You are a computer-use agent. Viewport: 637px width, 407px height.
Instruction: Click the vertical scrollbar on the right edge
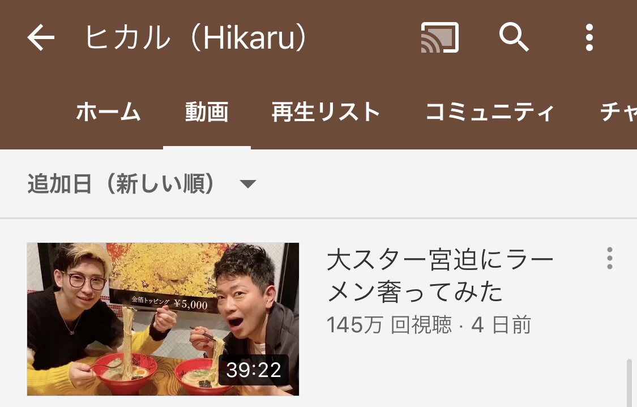(629, 383)
